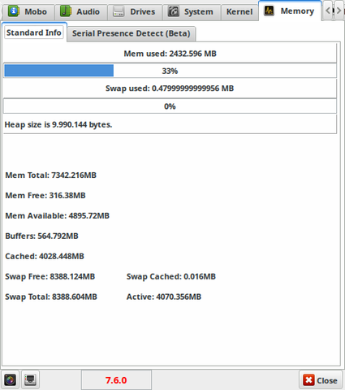Screen dimensions: 345x390
Task: Click the memory usage 33% progress bar
Action: (x=170, y=71)
